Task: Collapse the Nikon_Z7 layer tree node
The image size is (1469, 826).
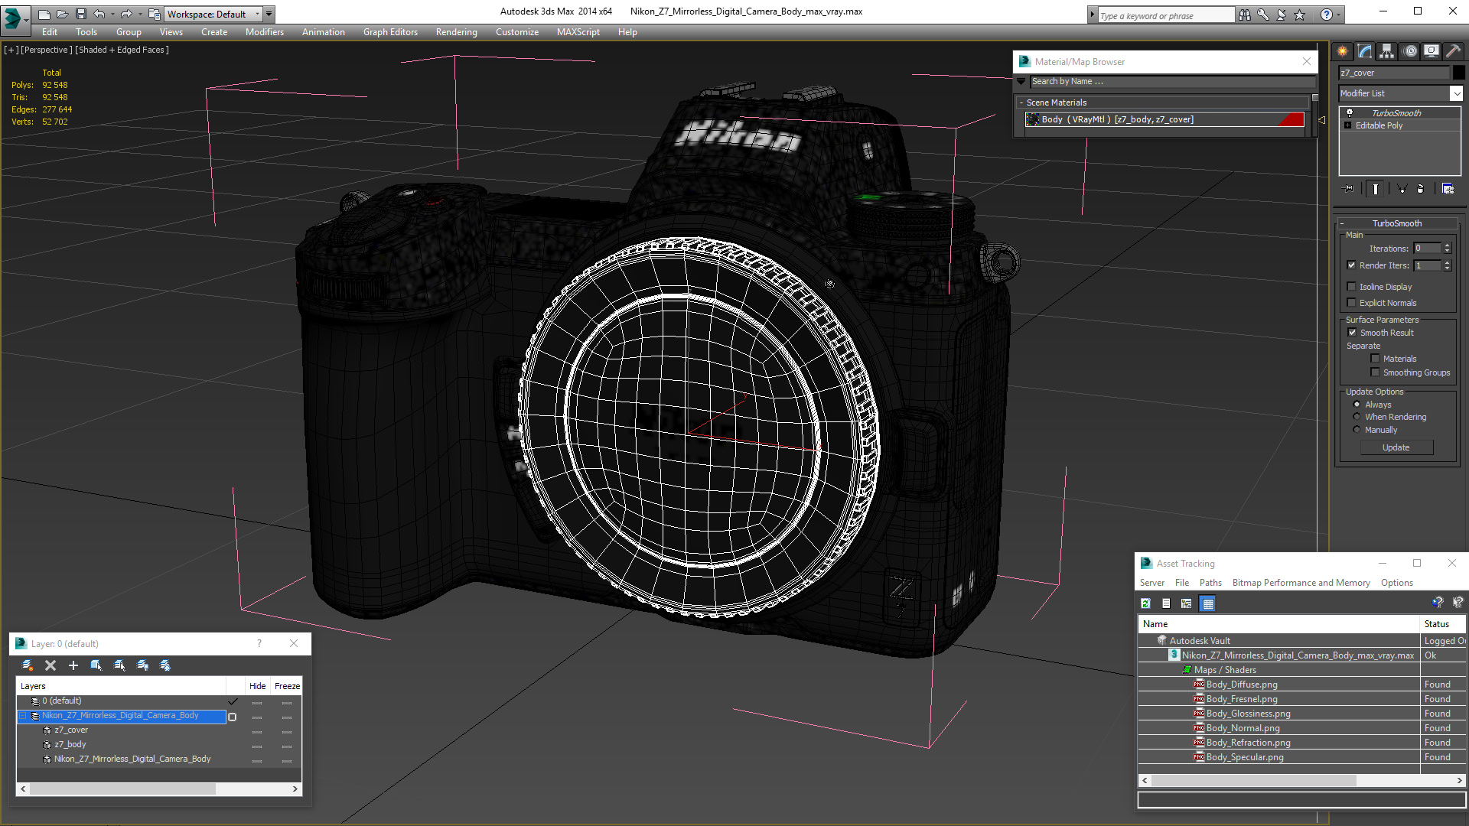Action: click(x=23, y=716)
